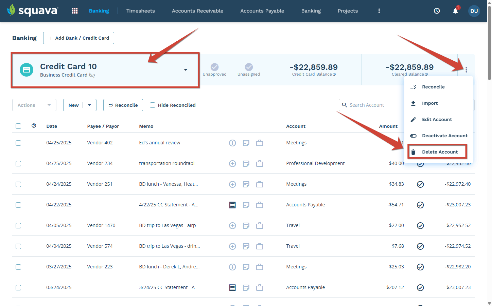Click briefcase icon in Vendor 251 row
Screen dimensions: 492x306
click(x=260, y=184)
